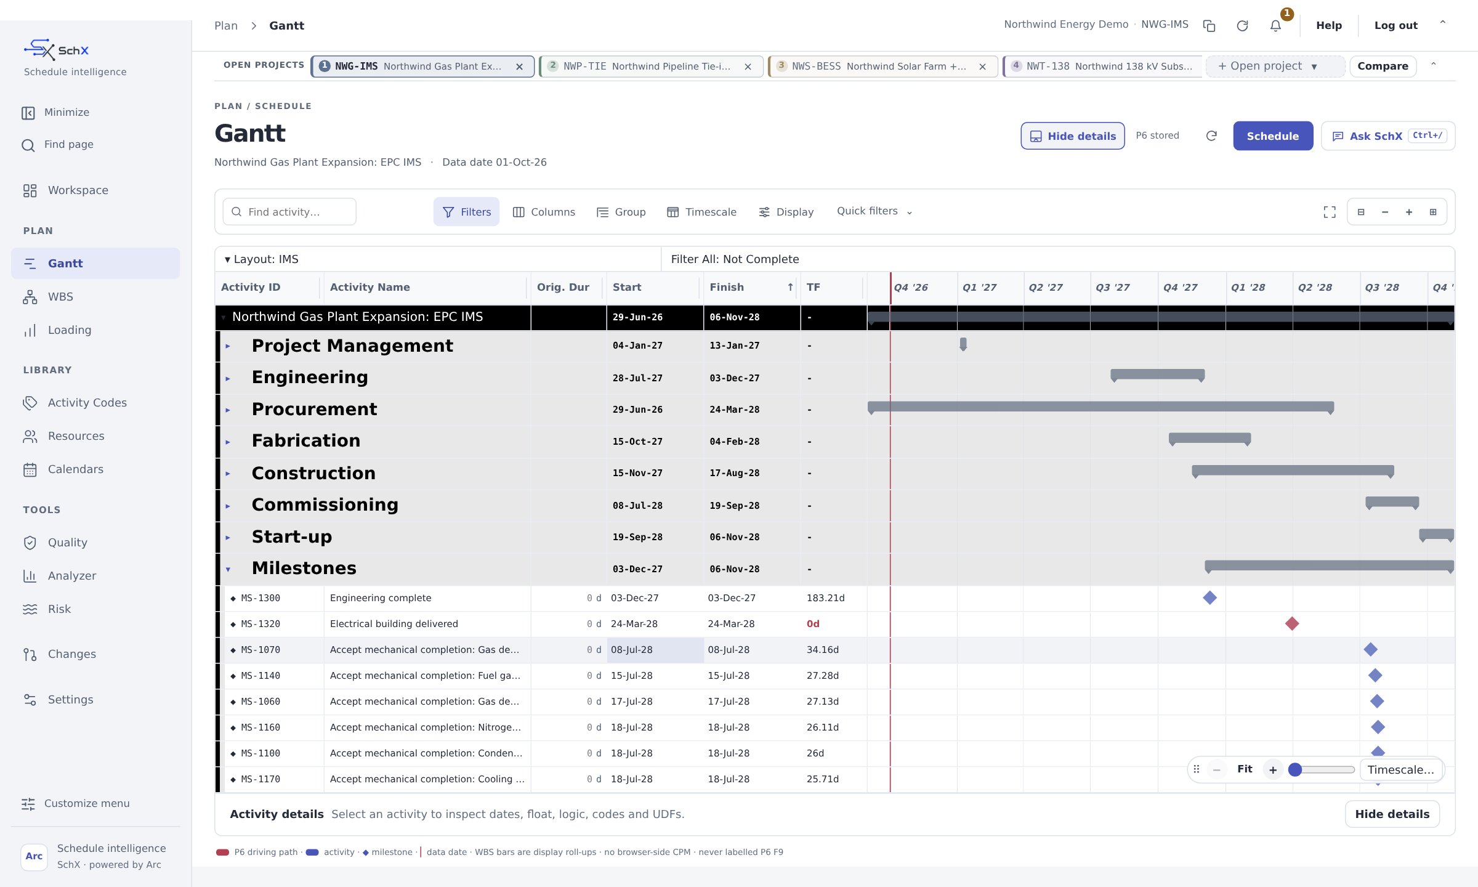1478x887 pixels.
Task: Open the Group menu
Action: pos(621,212)
